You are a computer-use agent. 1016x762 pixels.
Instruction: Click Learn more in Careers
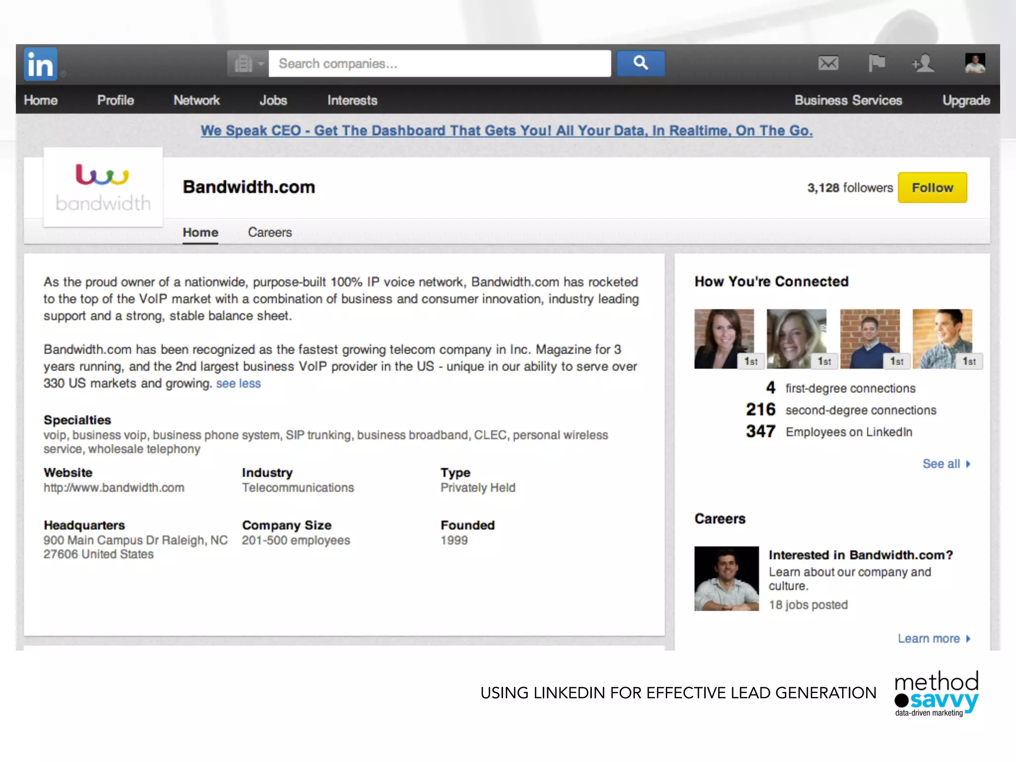934,638
